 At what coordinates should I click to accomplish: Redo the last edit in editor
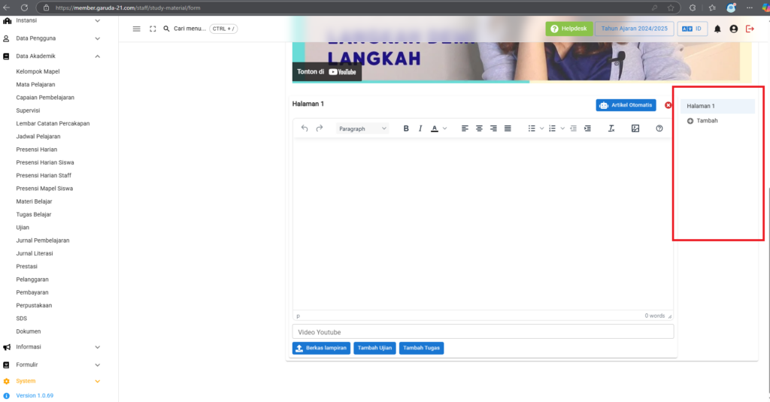(319, 128)
